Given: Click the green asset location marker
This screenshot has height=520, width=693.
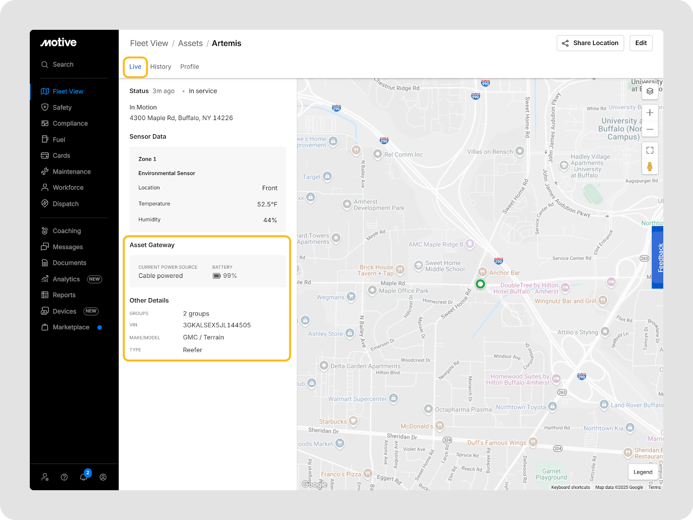Looking at the screenshot, I should (x=480, y=284).
